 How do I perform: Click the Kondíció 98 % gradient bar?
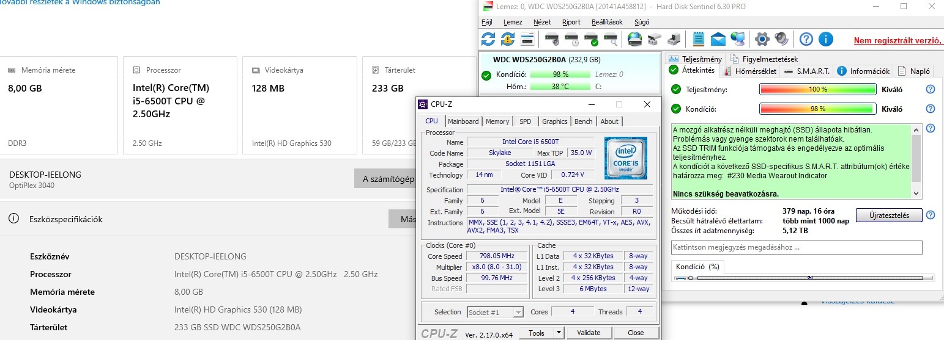(x=818, y=109)
